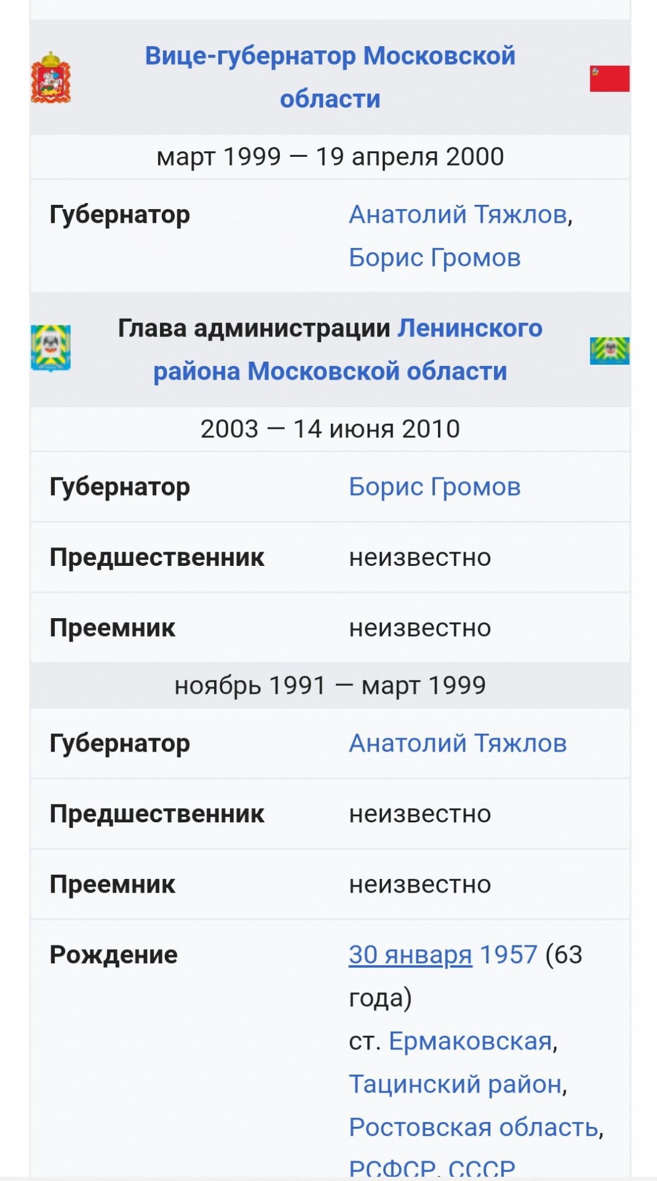
Task: Open the Анатолий Тяжлов link under vice-governor
Action: 458,215
